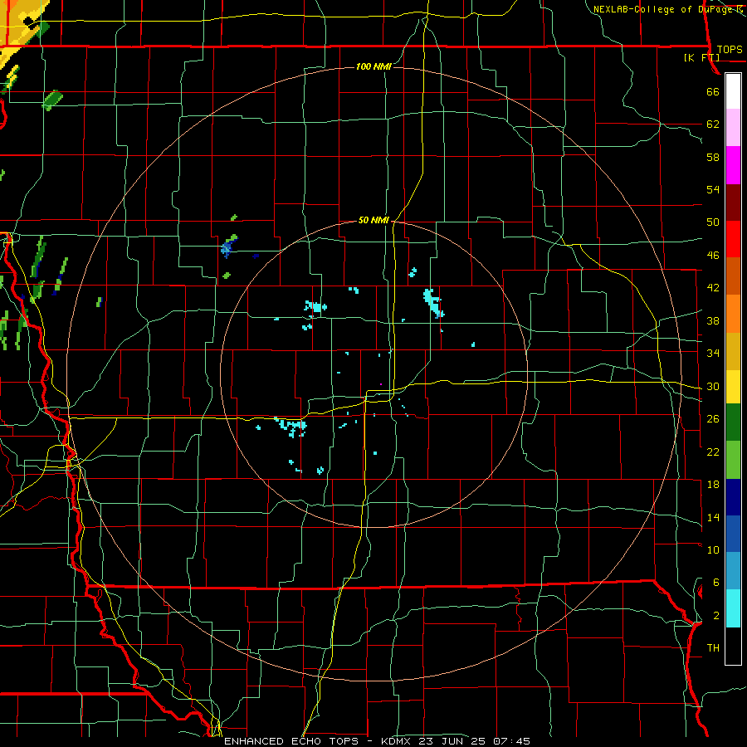747x747 pixels.
Task: Click the '14' legend value
Action: 713,517
